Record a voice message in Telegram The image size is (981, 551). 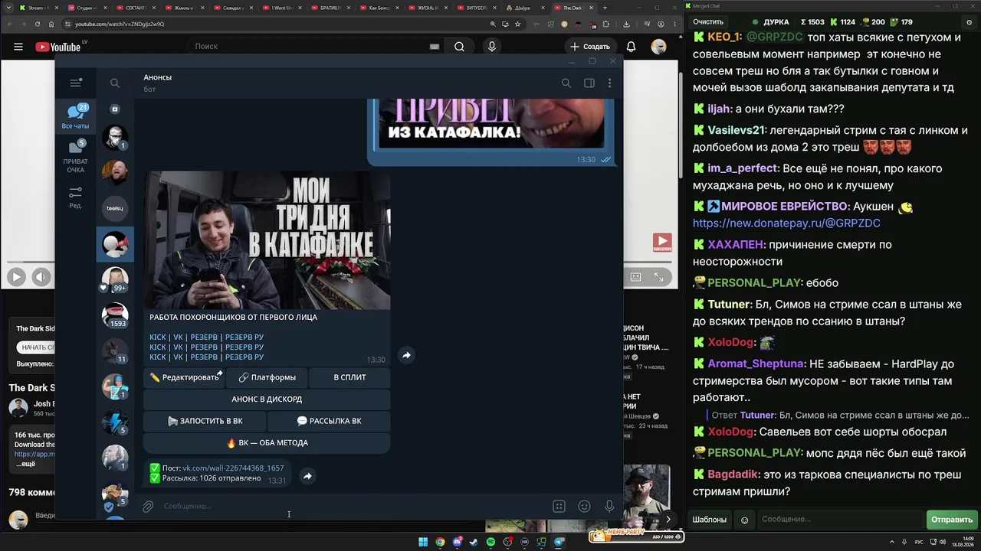pos(609,506)
